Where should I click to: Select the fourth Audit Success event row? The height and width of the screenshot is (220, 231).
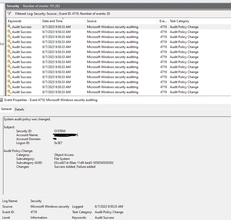[x=22, y=42]
